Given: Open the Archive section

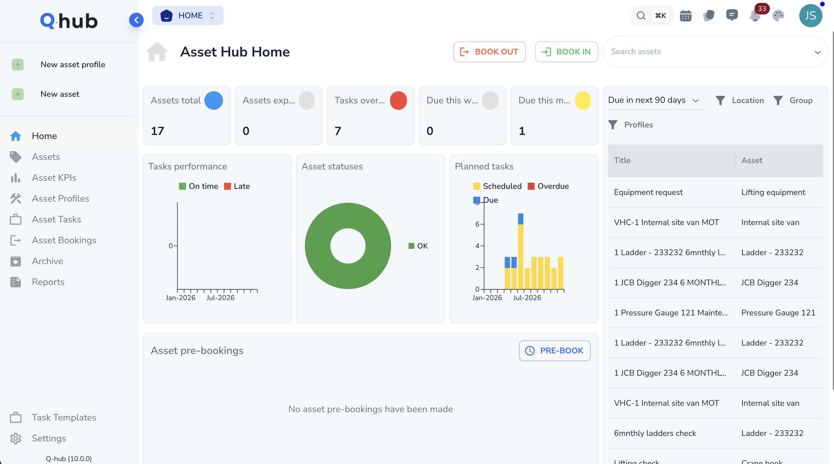Looking at the screenshot, I should [x=47, y=261].
